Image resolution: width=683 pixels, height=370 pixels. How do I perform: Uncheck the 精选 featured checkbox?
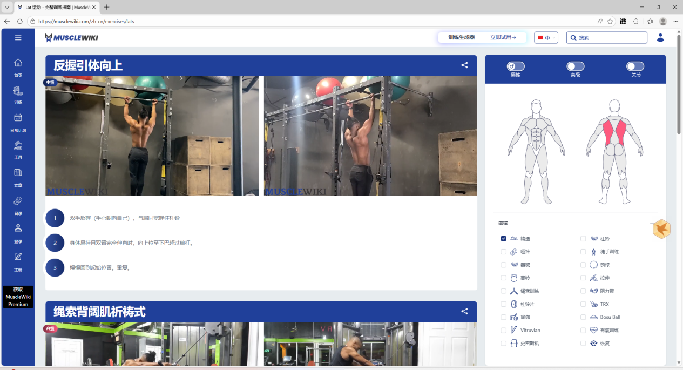point(503,239)
